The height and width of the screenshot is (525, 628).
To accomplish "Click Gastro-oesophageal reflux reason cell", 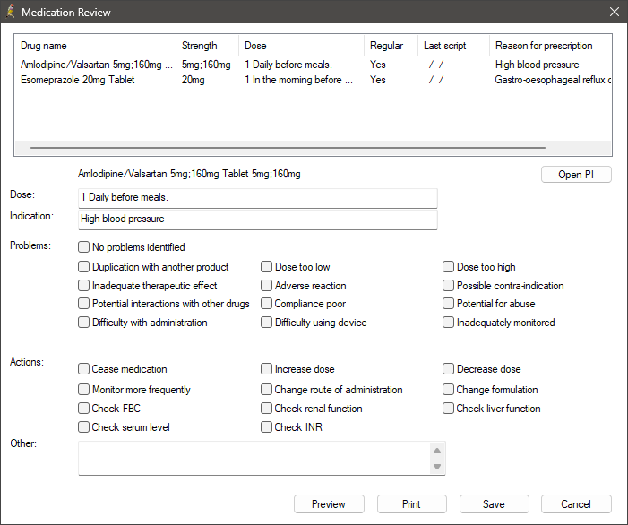I will pyautogui.click(x=553, y=80).
